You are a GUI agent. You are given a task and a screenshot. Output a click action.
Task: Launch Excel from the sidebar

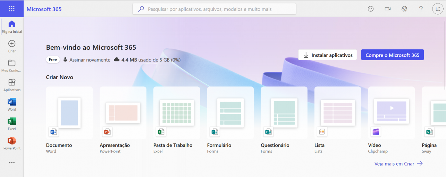click(x=12, y=124)
